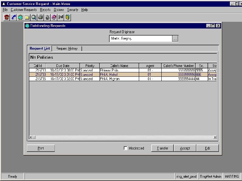
Task: Click the red telephone toolbar icon
Action: click(x=6, y=17)
